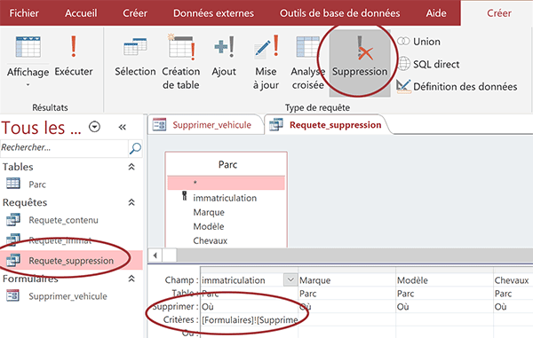Open navigation pane category dropdown circle
Viewport: 533px width, 338px height.
tap(94, 127)
